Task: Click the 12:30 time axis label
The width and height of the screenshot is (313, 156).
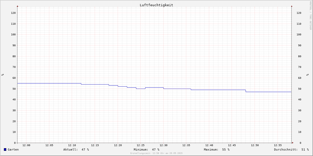Action: pyautogui.click(x=164, y=145)
